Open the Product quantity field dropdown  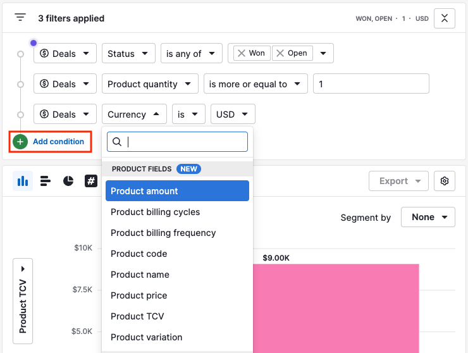click(x=150, y=84)
